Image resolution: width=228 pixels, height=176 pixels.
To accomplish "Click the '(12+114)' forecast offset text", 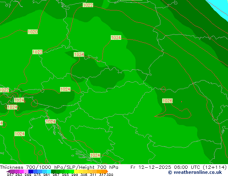I will point(215,167).
